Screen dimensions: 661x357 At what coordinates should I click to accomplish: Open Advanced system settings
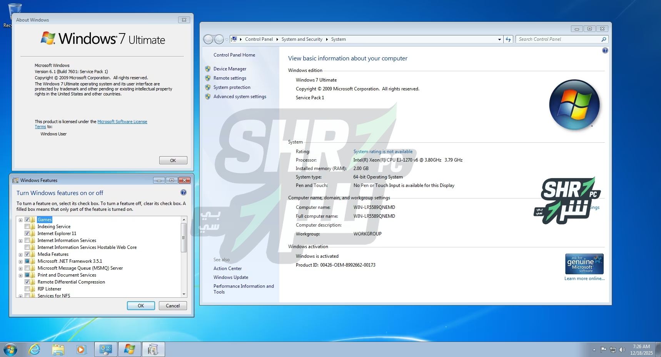[x=240, y=97]
